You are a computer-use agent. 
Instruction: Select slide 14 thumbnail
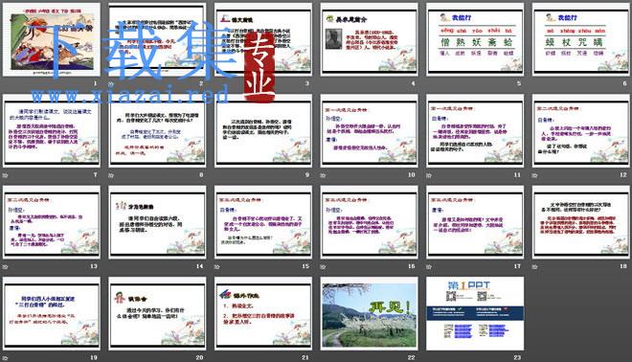coord(157,222)
